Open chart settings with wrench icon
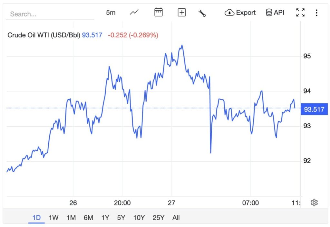This screenshot has width=330, height=227. pyautogui.click(x=202, y=12)
